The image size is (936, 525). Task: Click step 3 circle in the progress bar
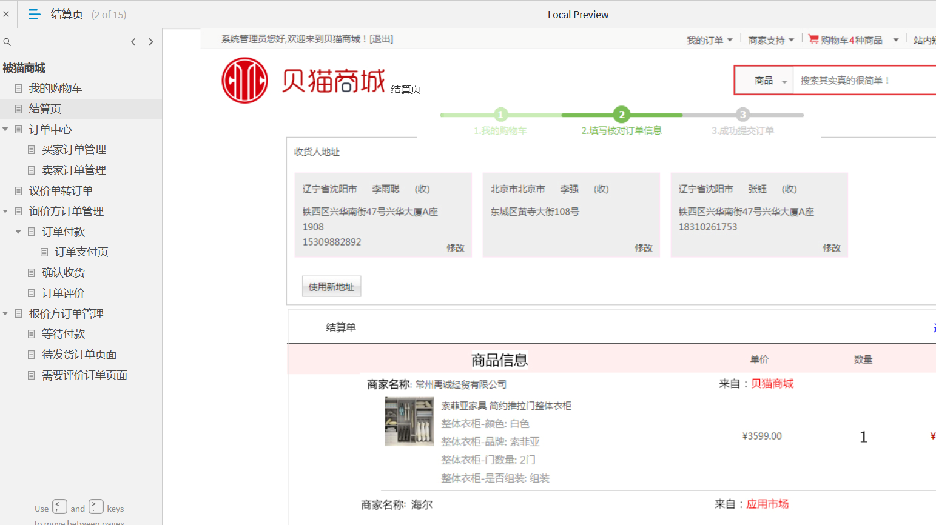coord(743,115)
